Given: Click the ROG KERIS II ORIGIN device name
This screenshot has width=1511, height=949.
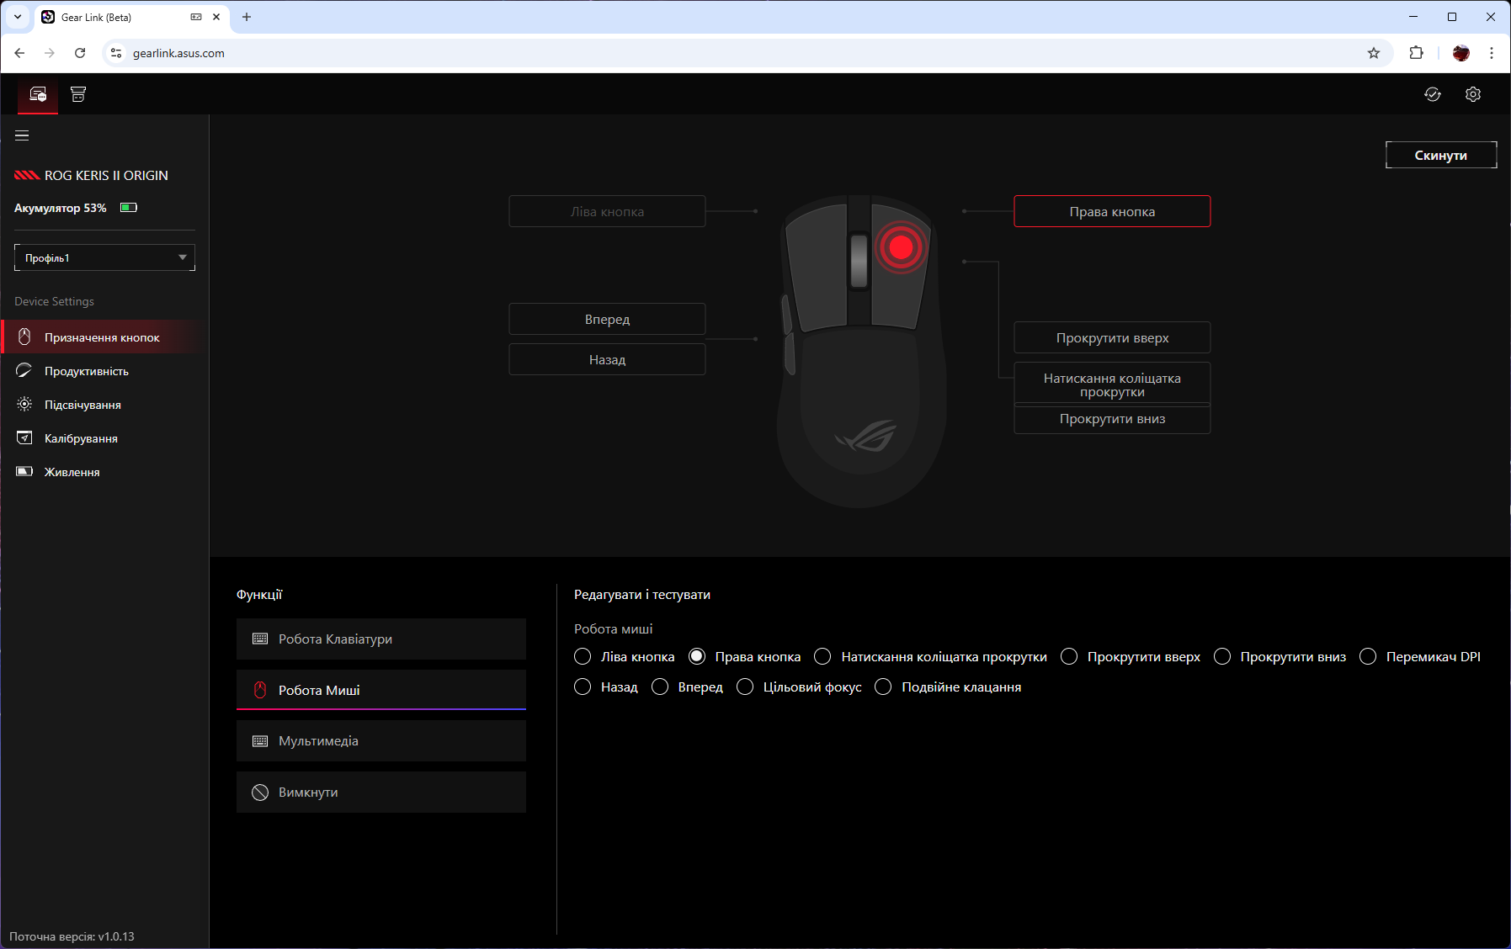Looking at the screenshot, I should (106, 176).
